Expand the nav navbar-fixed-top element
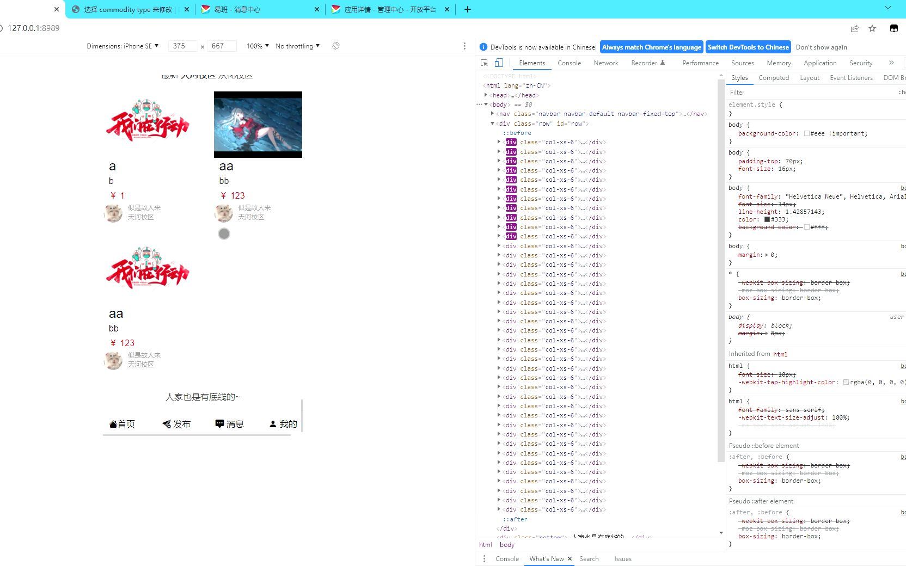The height and width of the screenshot is (566, 906). coord(492,114)
